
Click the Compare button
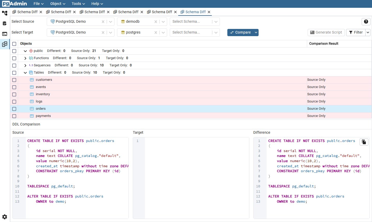241,33
